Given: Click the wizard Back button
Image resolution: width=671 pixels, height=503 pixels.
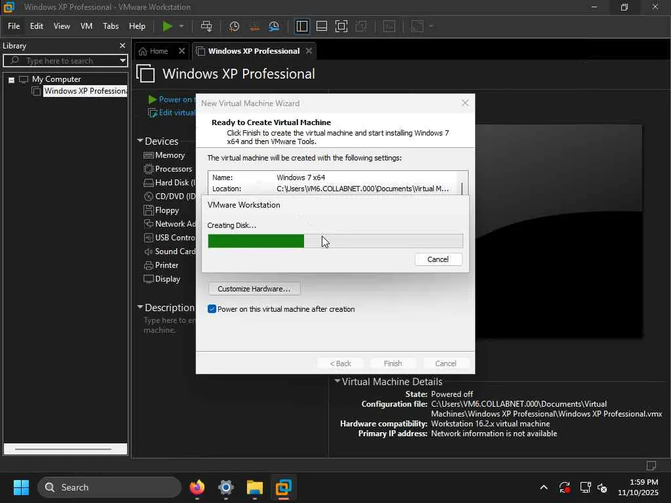Looking at the screenshot, I should tap(340, 363).
